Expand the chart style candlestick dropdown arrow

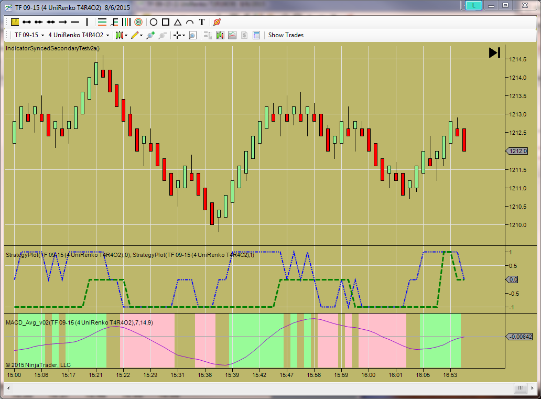(x=126, y=35)
